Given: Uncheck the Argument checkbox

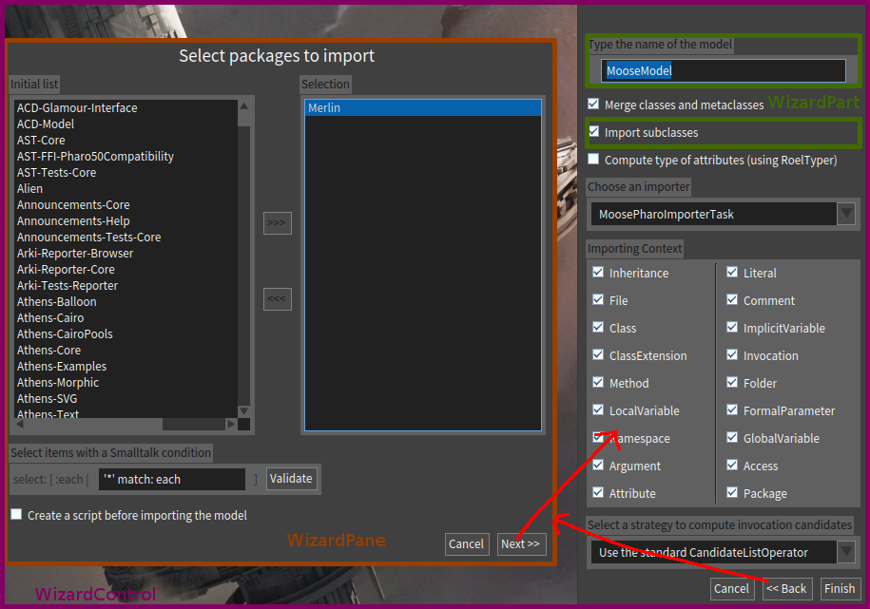Looking at the screenshot, I should pos(598,466).
